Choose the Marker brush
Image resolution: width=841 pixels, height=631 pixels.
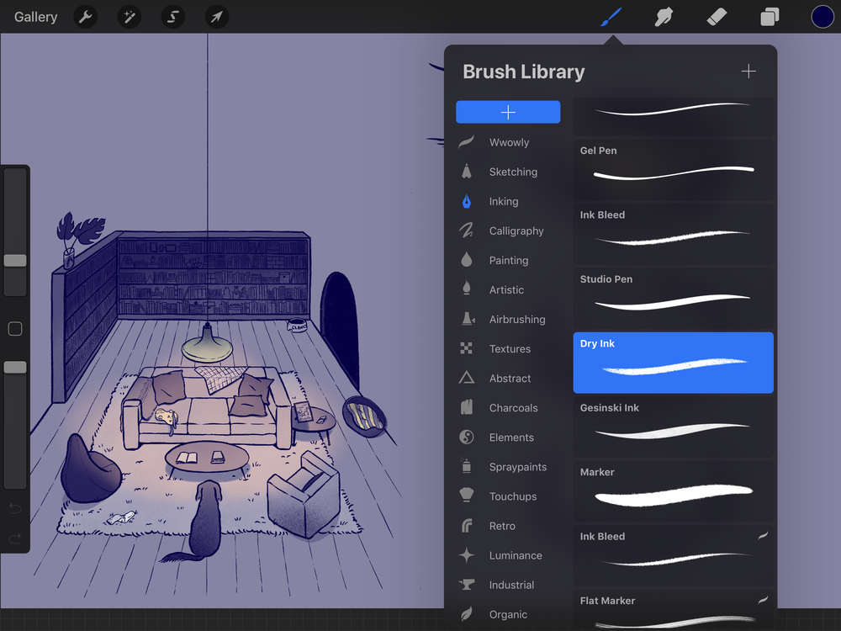[673, 491]
